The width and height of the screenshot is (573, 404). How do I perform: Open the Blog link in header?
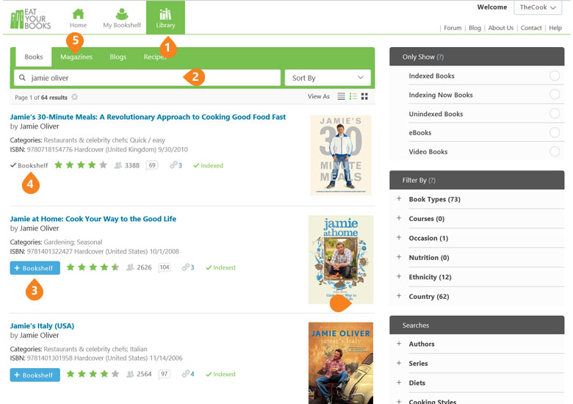click(475, 28)
